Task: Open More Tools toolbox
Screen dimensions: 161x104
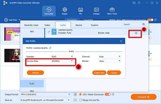Action: click(112, 11)
